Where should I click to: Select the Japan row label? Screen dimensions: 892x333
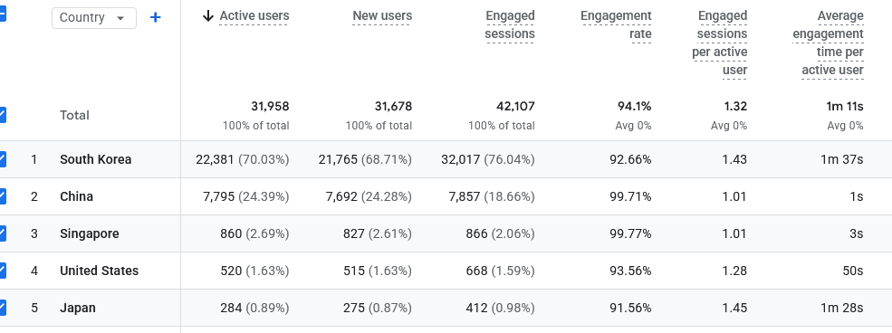coord(77,308)
